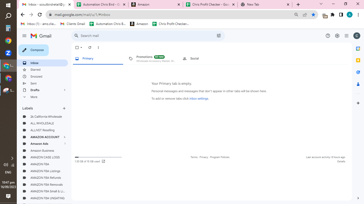Viewport: 364px width, 204px height.
Task: Open Google Contacts side panel icon
Action: pyautogui.click(x=358, y=84)
